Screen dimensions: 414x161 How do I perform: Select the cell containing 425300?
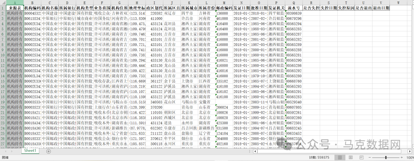click(x=224, y=123)
